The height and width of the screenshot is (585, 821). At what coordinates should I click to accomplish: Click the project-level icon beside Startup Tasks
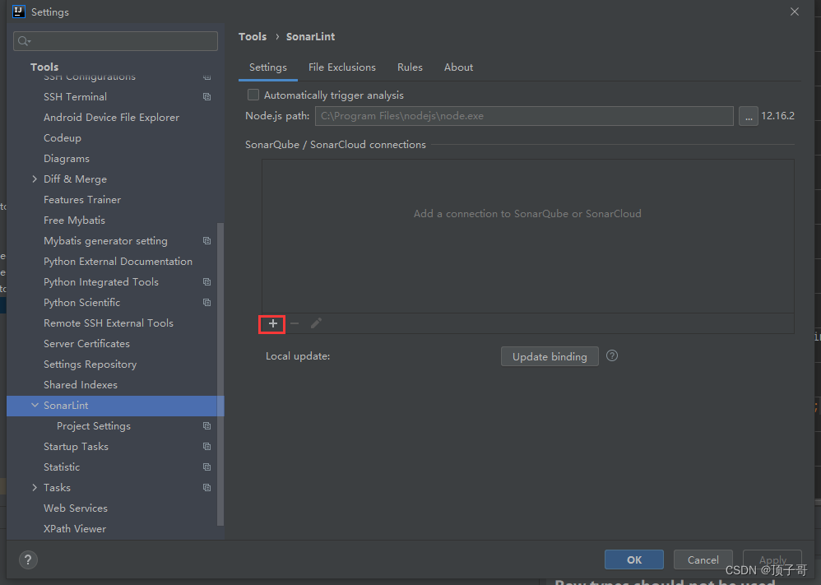pos(206,447)
